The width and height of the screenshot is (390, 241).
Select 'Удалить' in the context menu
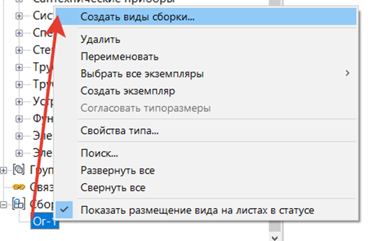(205, 39)
